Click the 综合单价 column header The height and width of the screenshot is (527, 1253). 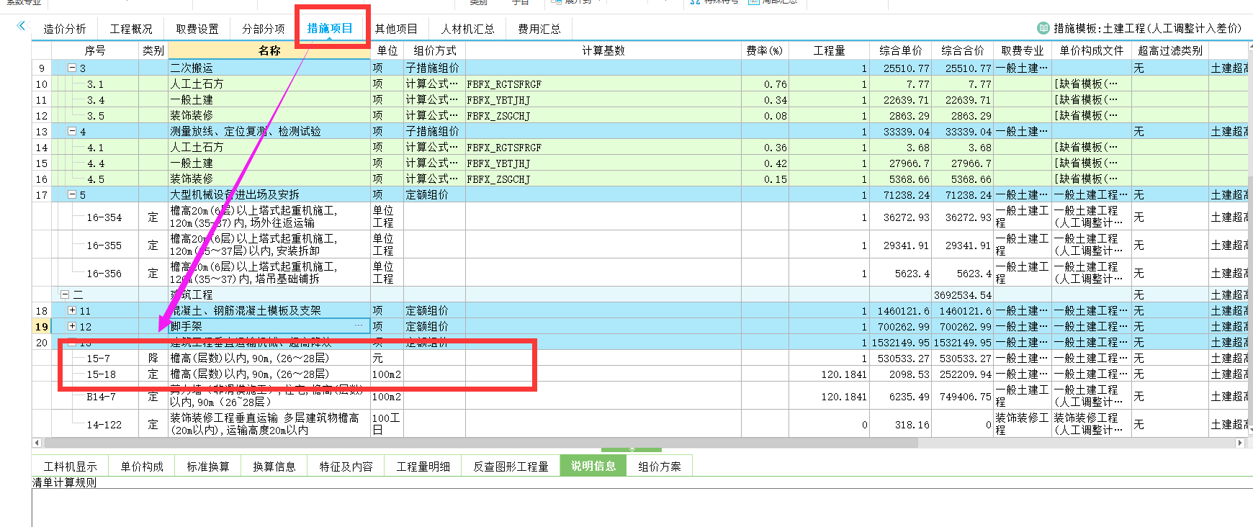pyautogui.click(x=901, y=50)
